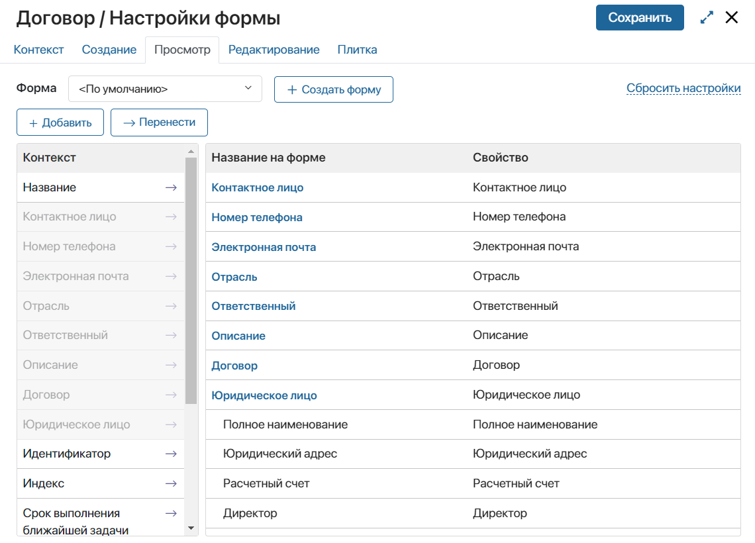This screenshot has height=543, width=755.
Task: Click the context list scroll up arrow
Action: [191, 151]
